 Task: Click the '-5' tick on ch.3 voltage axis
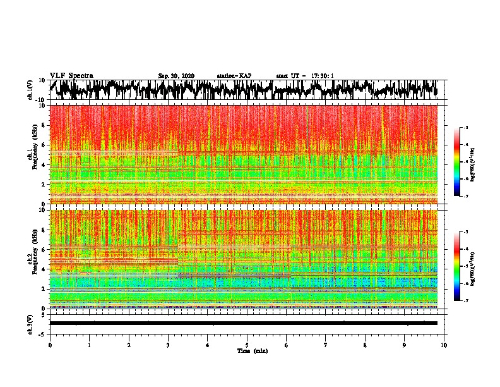pyautogui.click(x=42, y=335)
